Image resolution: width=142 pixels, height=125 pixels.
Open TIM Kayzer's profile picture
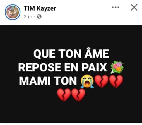pyautogui.click(x=13, y=12)
